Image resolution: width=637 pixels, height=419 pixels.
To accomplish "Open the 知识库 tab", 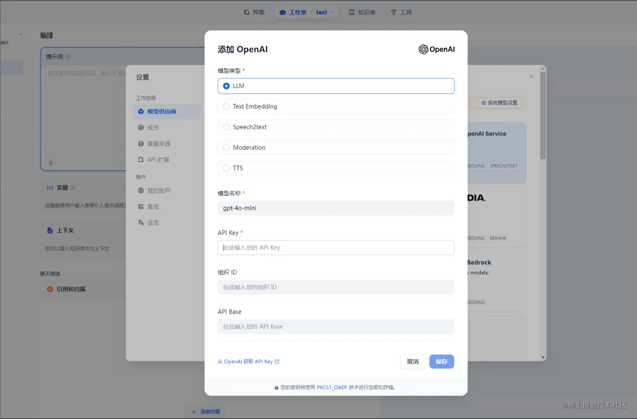I will tap(362, 12).
